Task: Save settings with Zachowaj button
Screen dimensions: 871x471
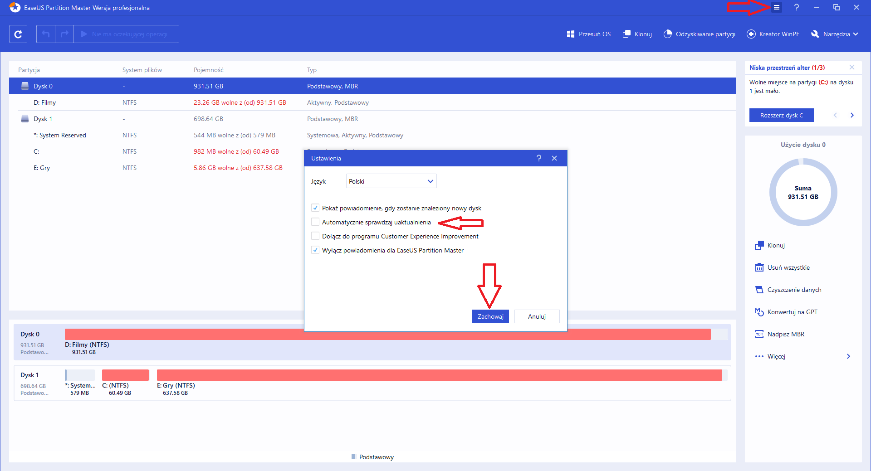Action: pos(490,316)
